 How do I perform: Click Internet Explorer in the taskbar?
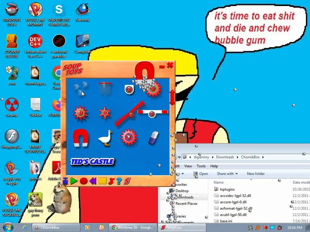tap(25, 227)
